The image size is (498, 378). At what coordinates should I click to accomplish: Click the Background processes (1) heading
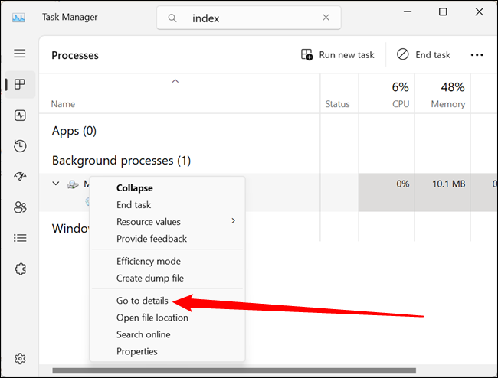pyautogui.click(x=121, y=161)
